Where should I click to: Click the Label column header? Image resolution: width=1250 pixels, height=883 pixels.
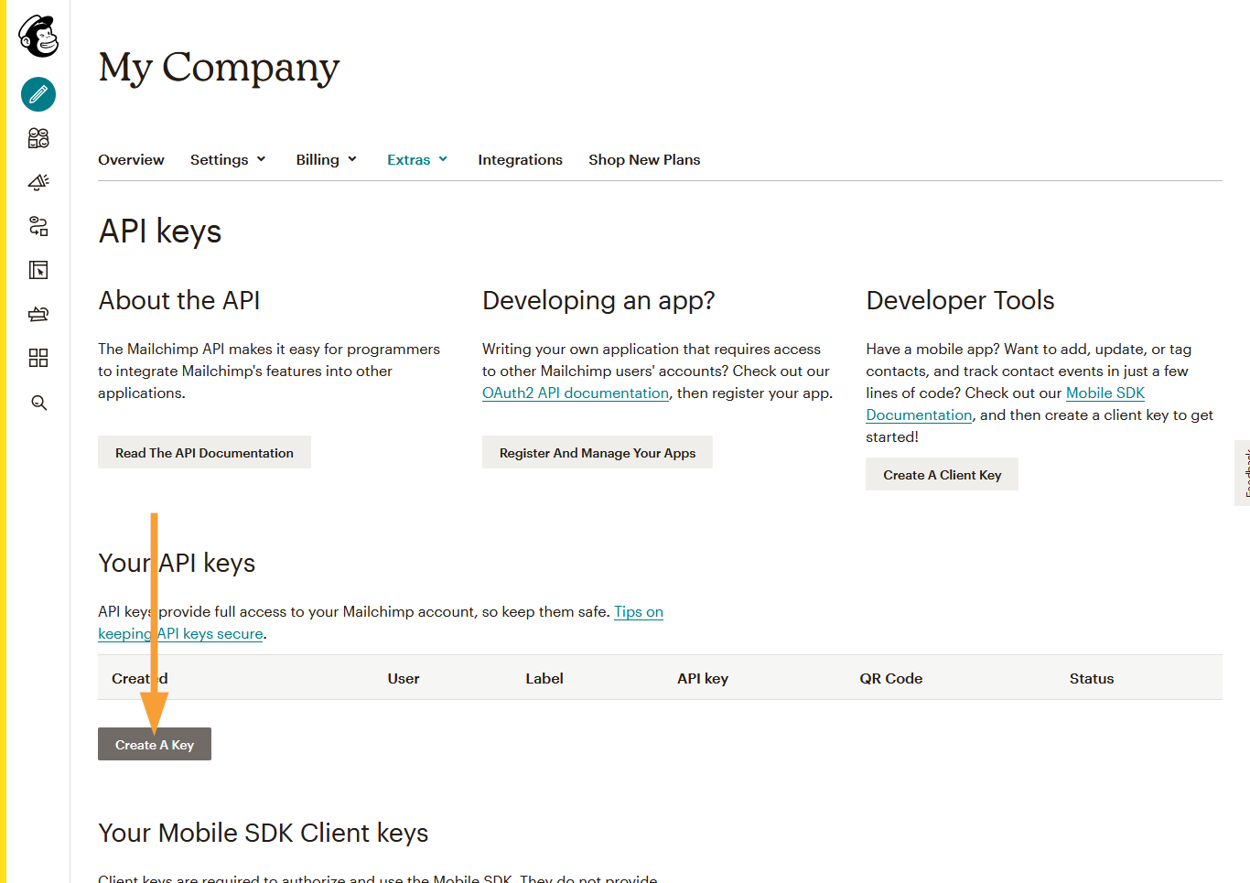(544, 678)
